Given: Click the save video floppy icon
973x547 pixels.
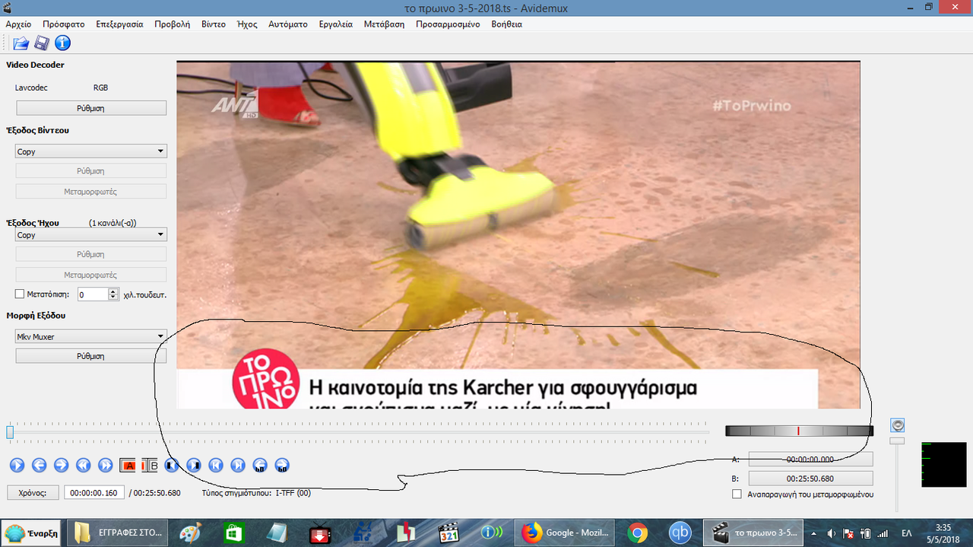Looking at the screenshot, I should [x=42, y=43].
